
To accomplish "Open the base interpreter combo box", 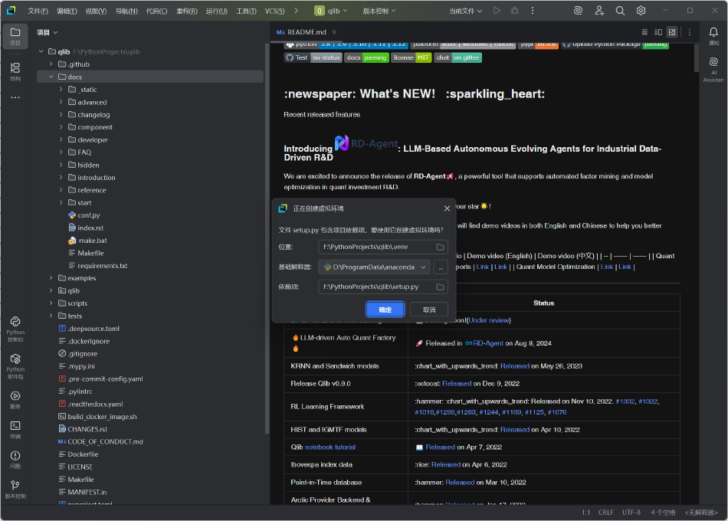I will point(374,267).
